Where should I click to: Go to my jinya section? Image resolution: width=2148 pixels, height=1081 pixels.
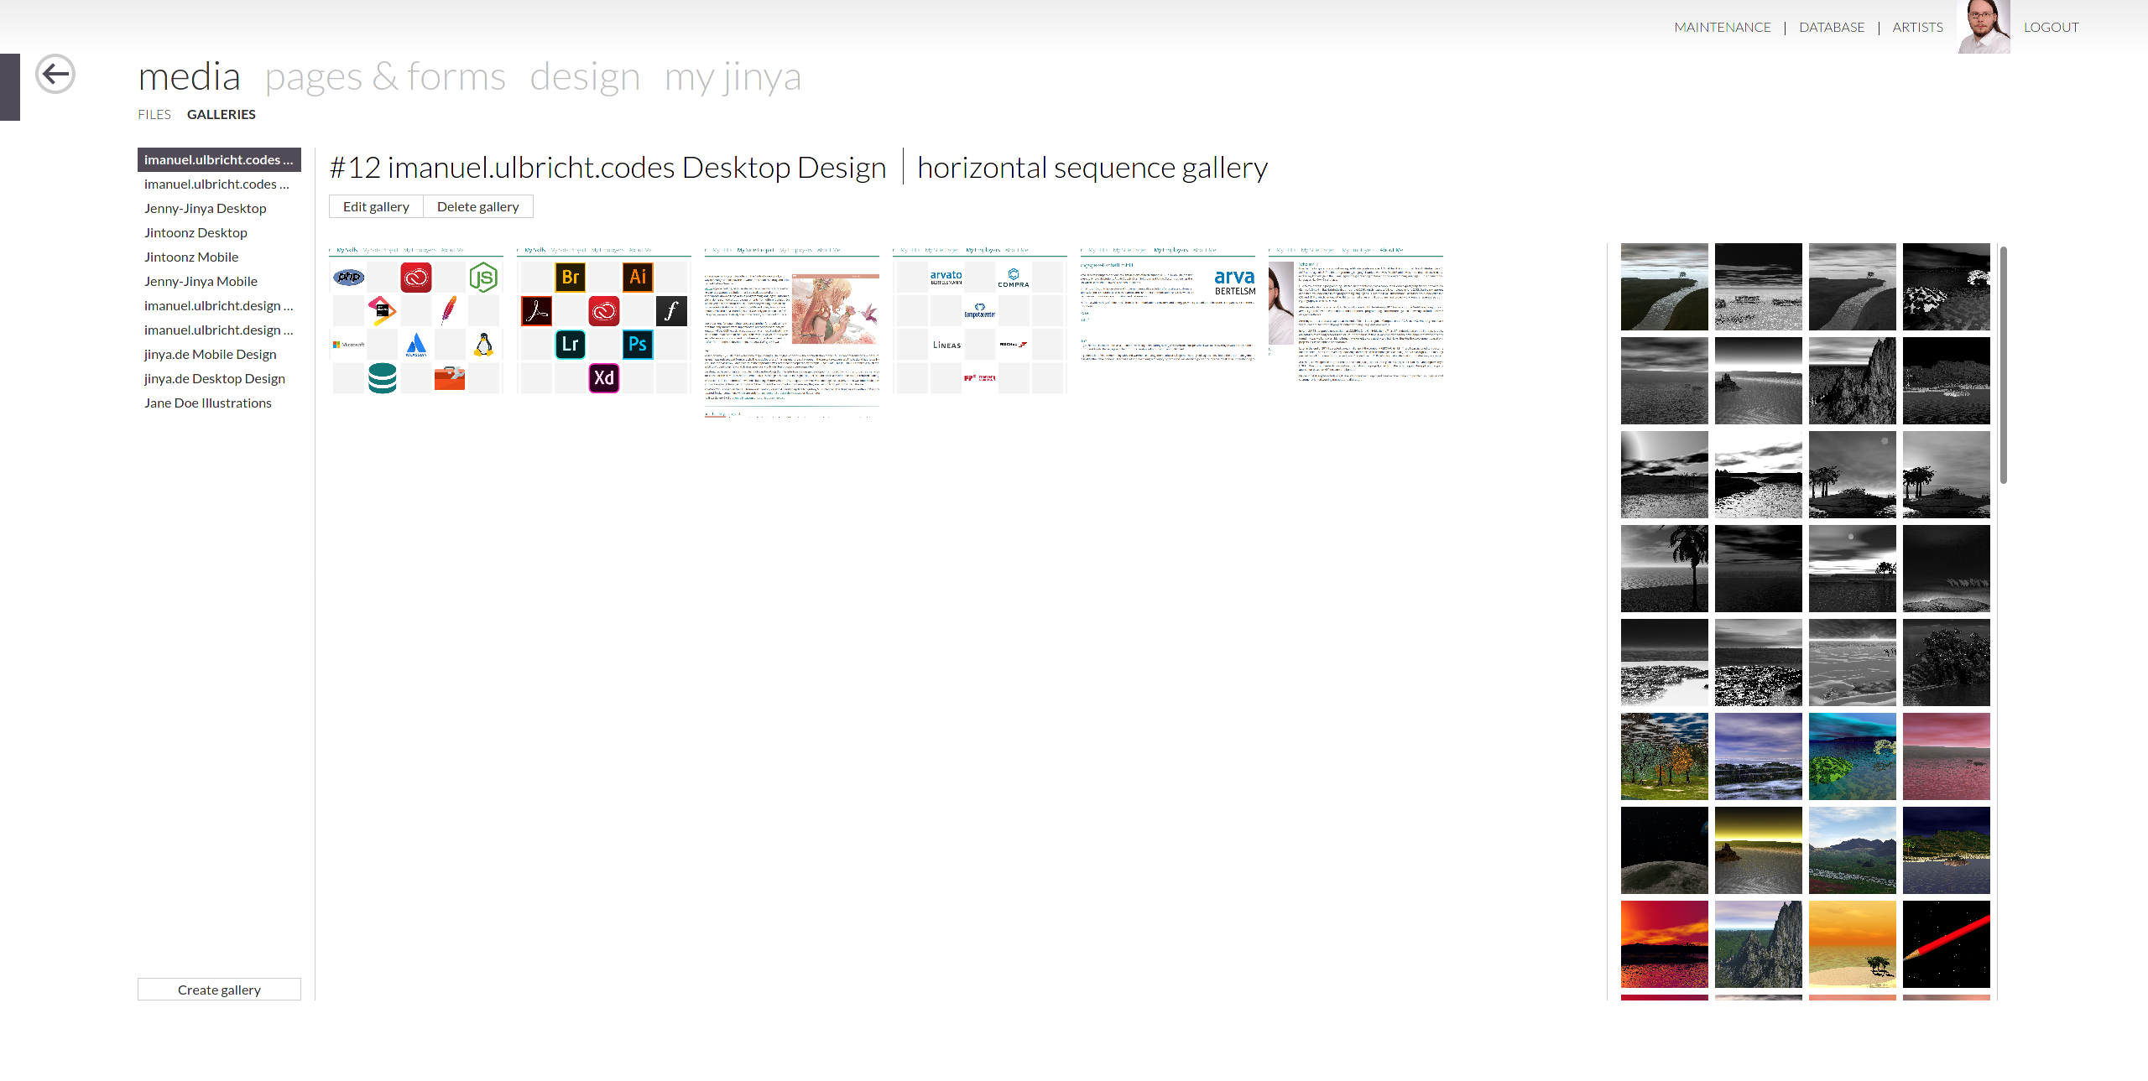tap(733, 77)
